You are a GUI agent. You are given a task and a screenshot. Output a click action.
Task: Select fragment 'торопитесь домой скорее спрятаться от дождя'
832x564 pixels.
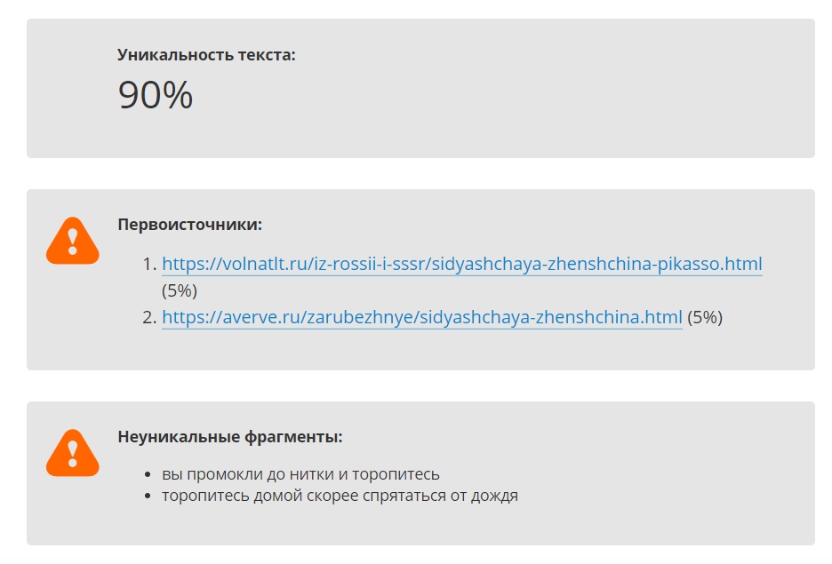click(340, 496)
